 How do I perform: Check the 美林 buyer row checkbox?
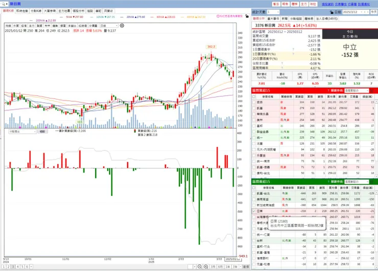pos(254,120)
